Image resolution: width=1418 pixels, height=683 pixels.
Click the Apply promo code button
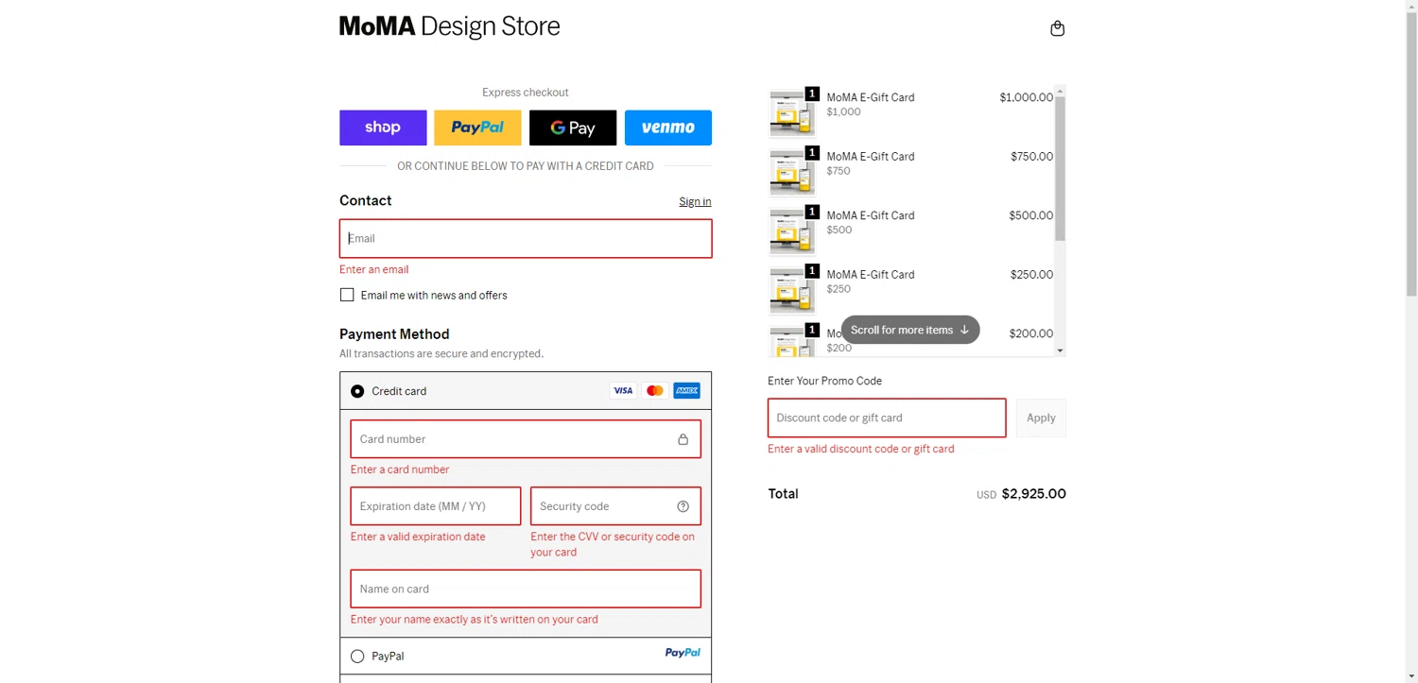(1041, 418)
